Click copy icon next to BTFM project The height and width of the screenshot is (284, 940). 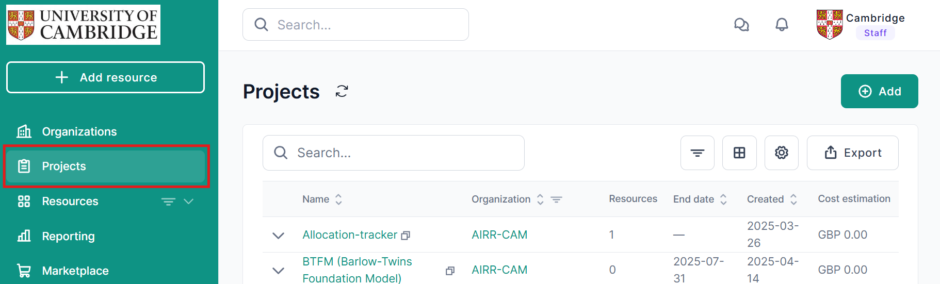(x=450, y=271)
